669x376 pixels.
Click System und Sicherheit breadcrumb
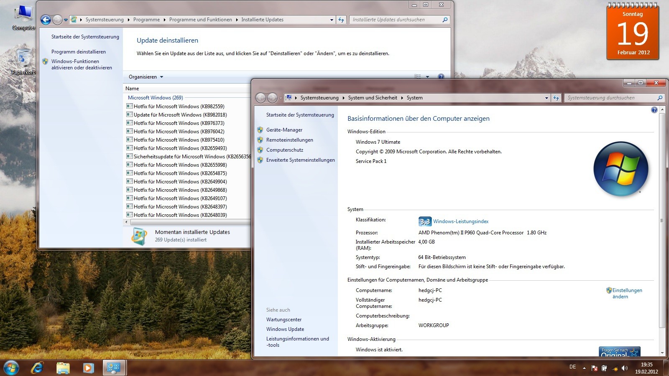point(373,98)
